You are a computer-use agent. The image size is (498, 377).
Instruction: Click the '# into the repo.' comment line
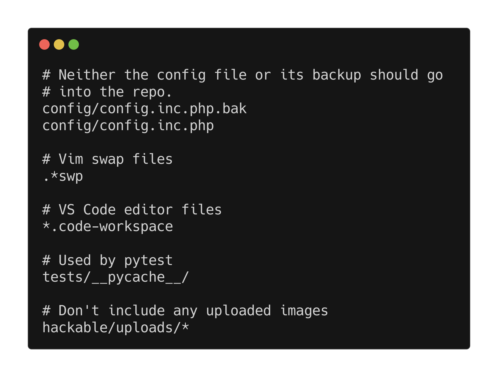(107, 92)
